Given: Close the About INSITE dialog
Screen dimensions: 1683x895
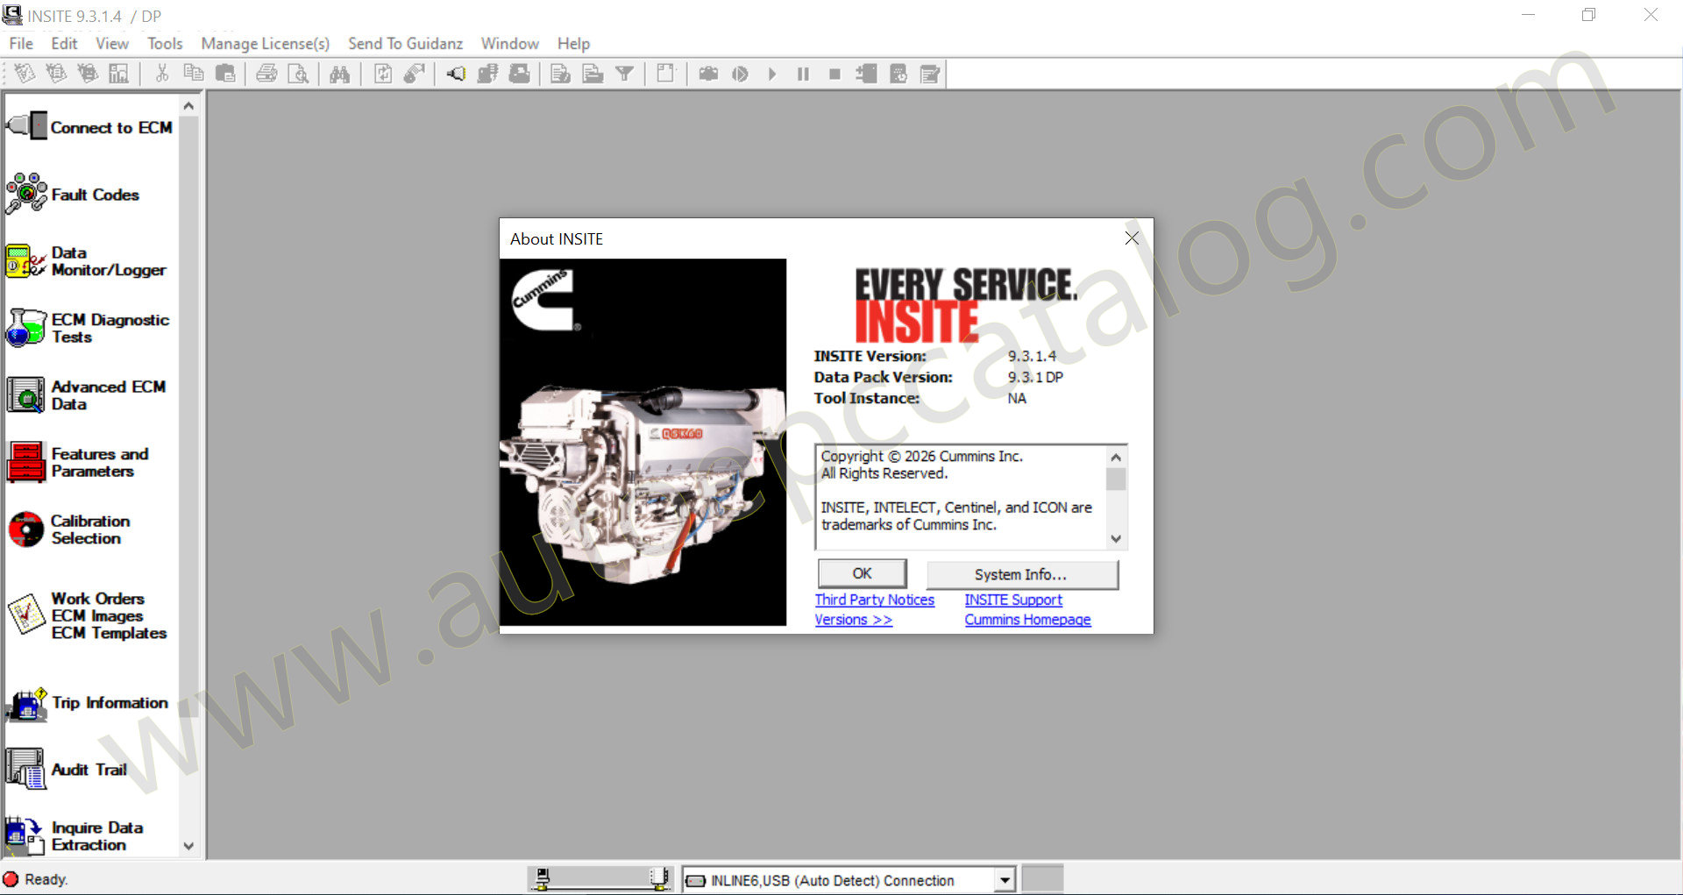Looking at the screenshot, I should coord(1132,238).
